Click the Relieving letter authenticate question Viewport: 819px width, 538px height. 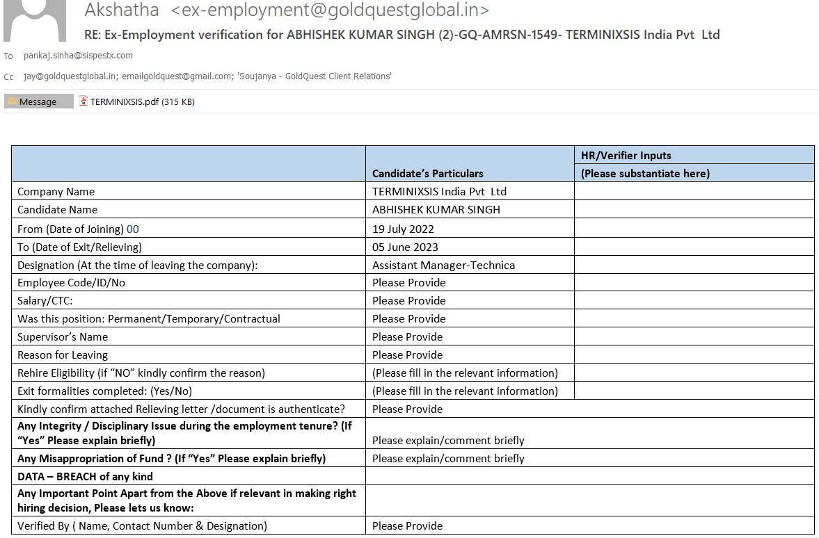point(181,409)
